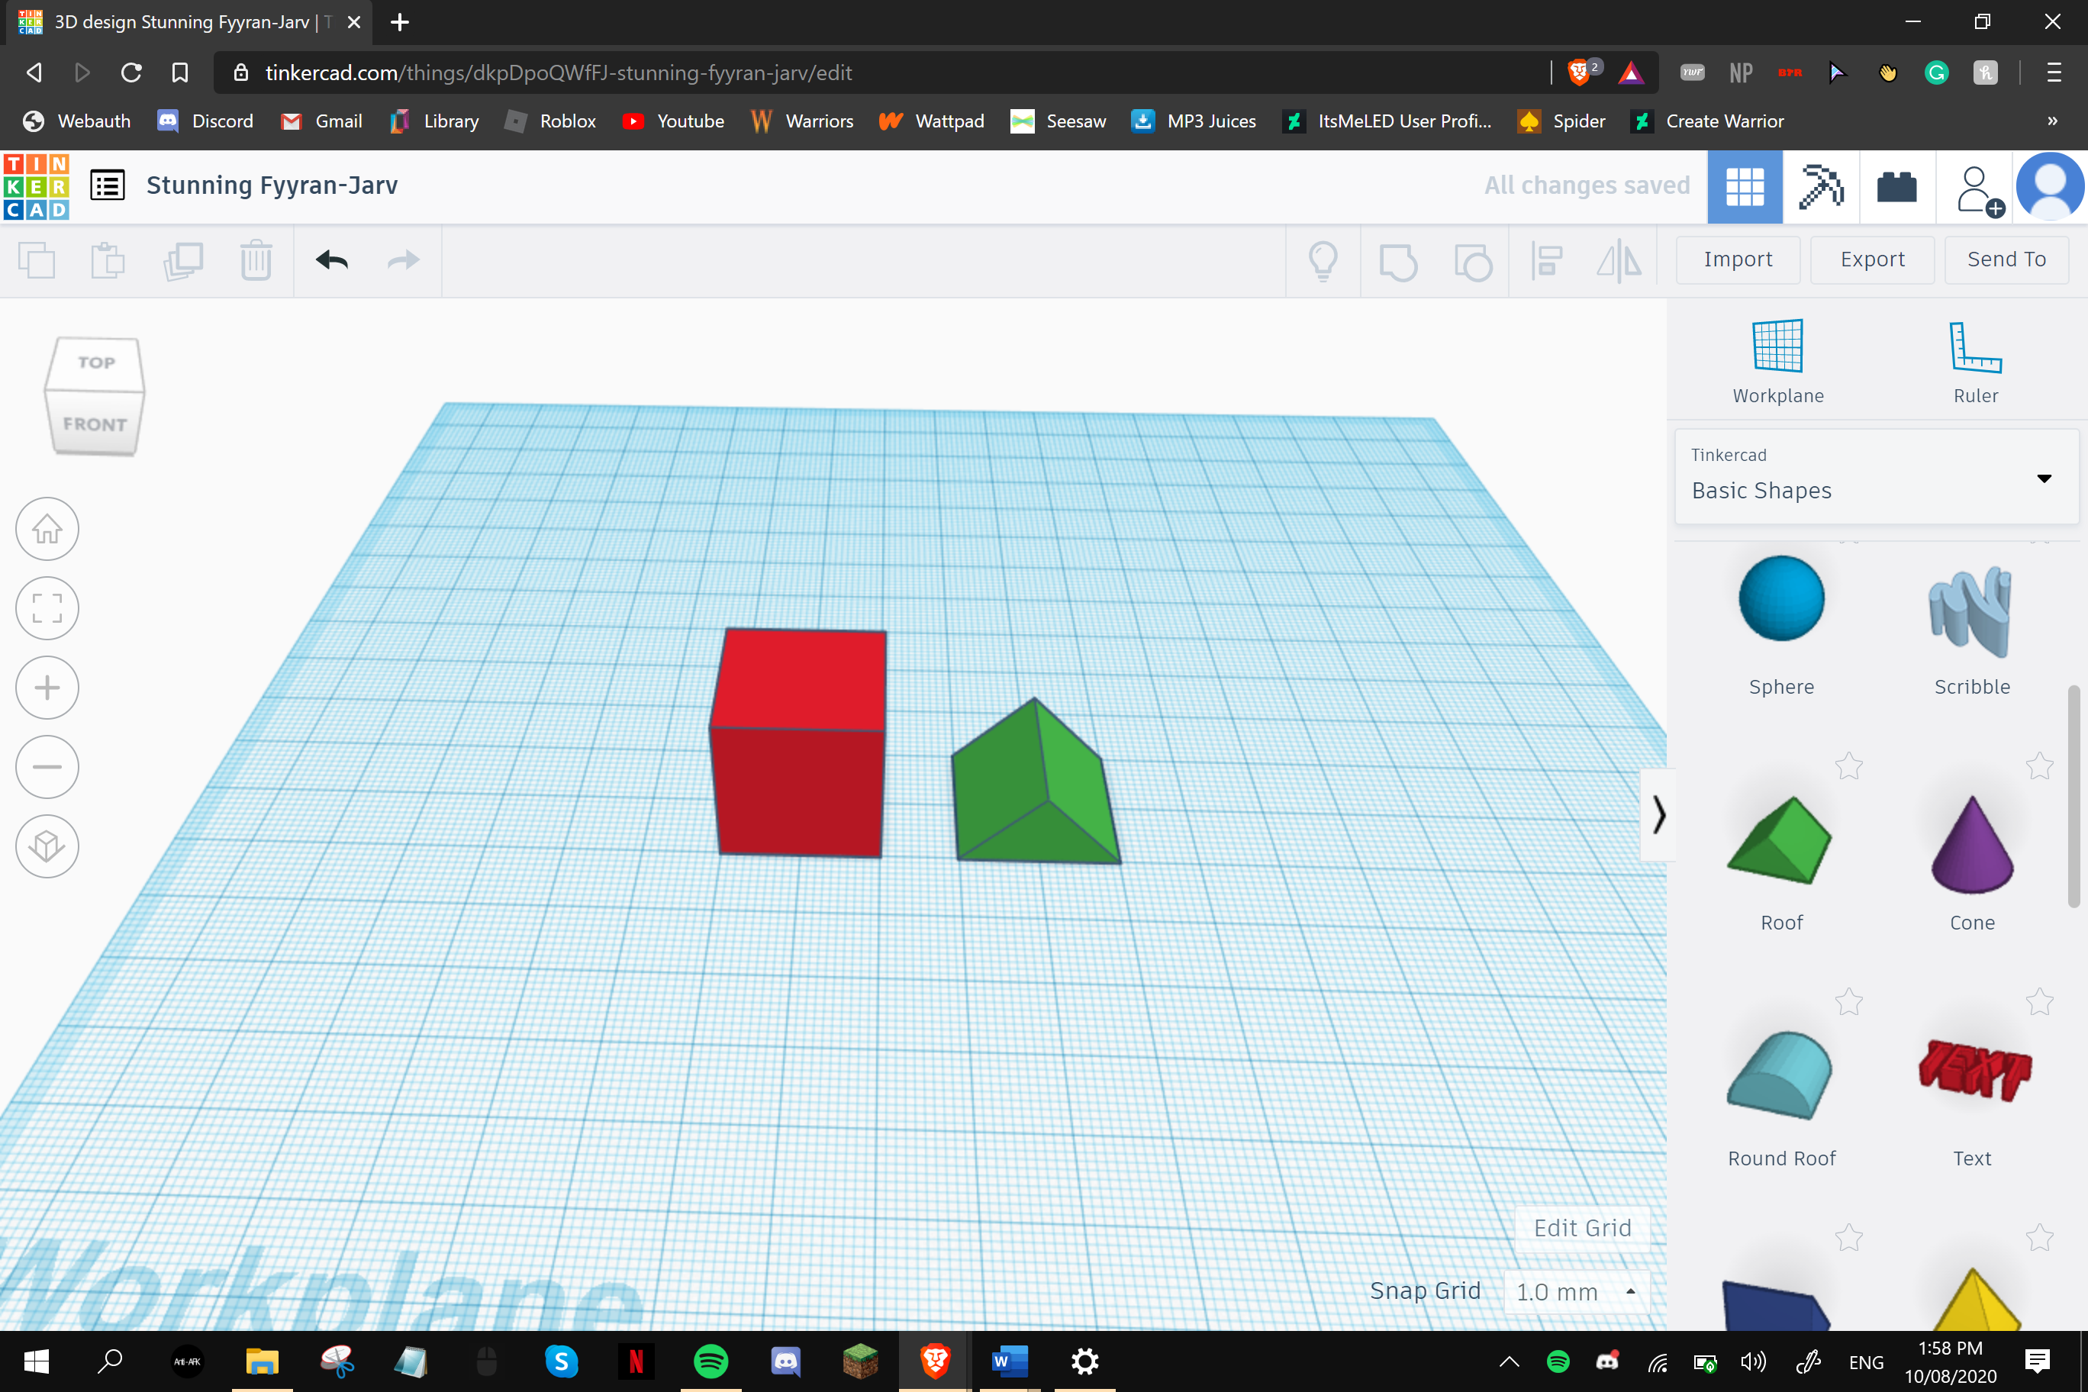Click the Delete trash icon
This screenshot has height=1392, width=2088.
click(256, 260)
